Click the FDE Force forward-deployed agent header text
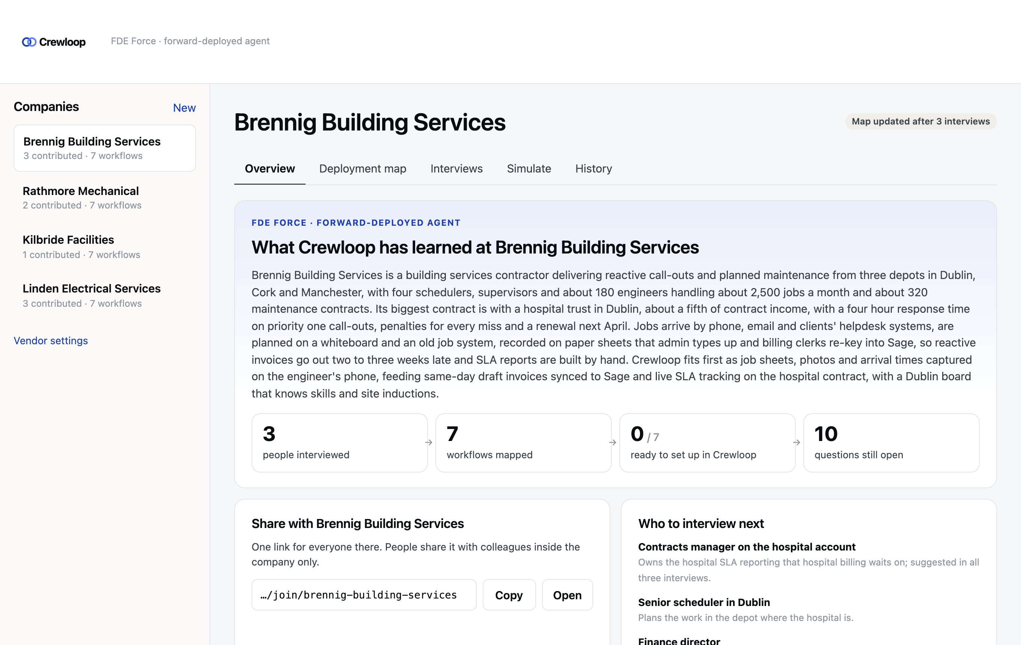This screenshot has height=645, width=1021. coord(190,41)
